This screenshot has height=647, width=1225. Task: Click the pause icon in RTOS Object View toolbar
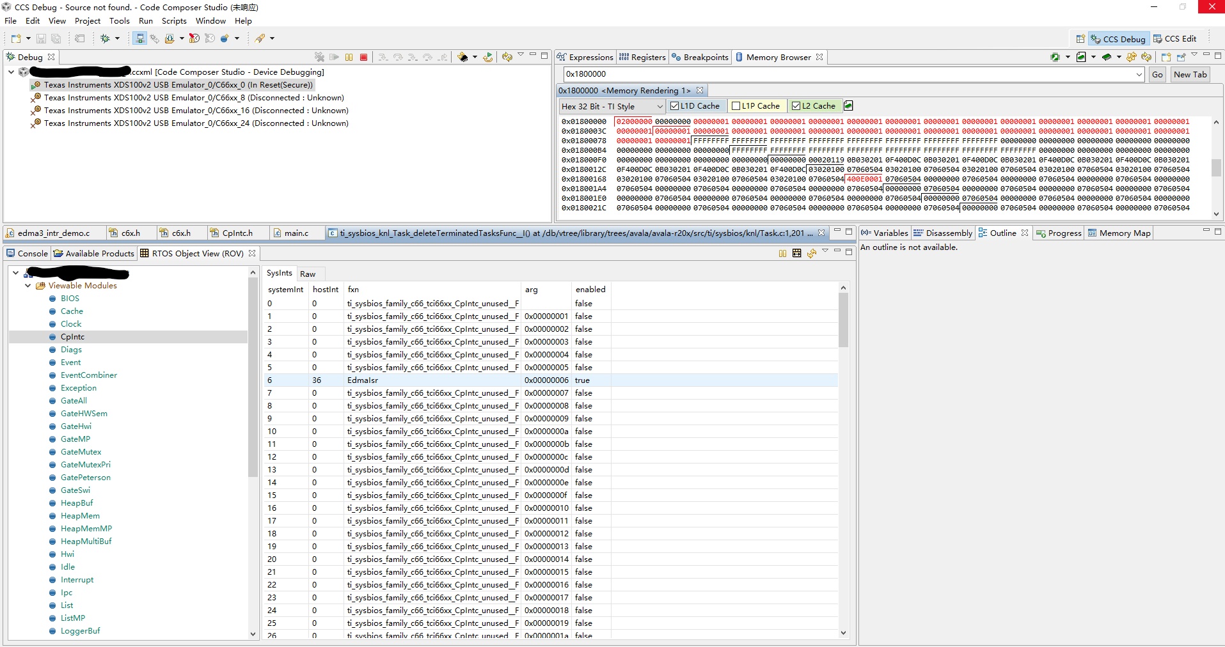point(782,254)
